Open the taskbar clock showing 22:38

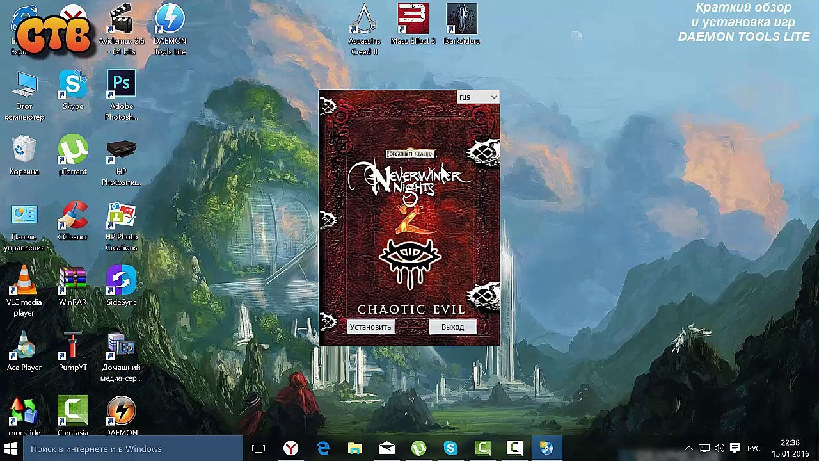(x=790, y=449)
